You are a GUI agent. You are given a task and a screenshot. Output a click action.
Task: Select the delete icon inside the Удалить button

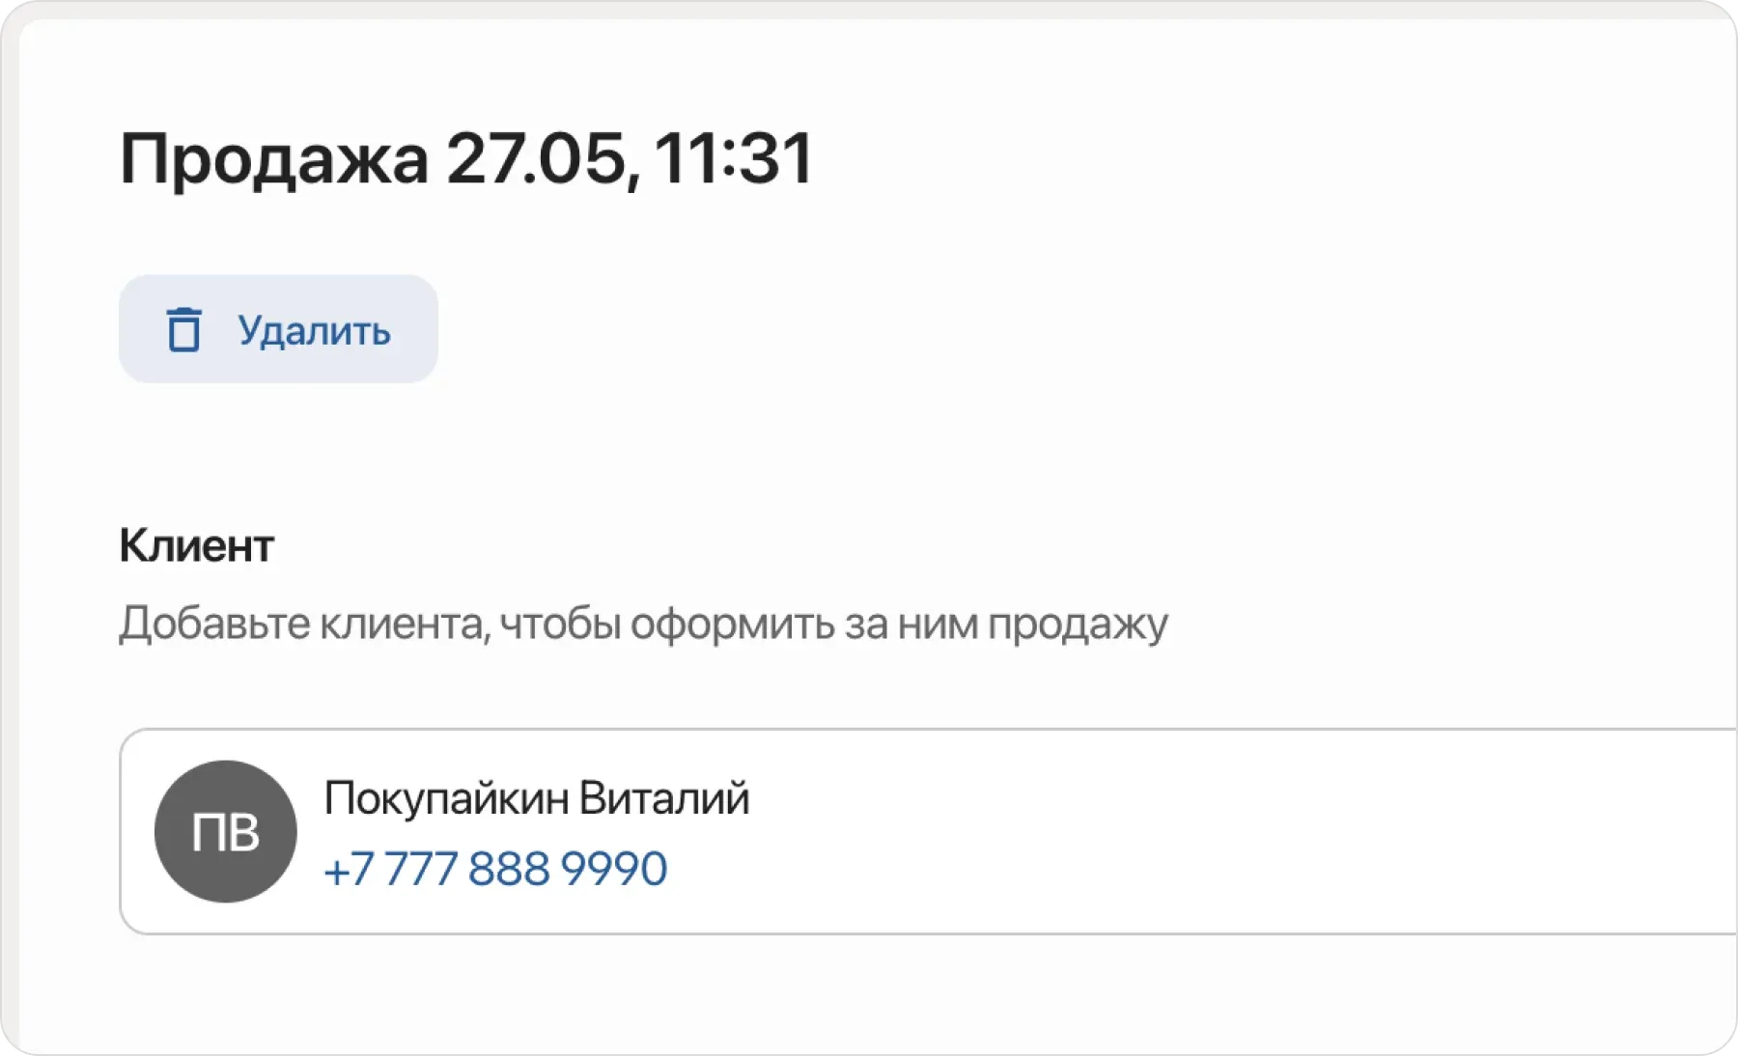pos(183,329)
